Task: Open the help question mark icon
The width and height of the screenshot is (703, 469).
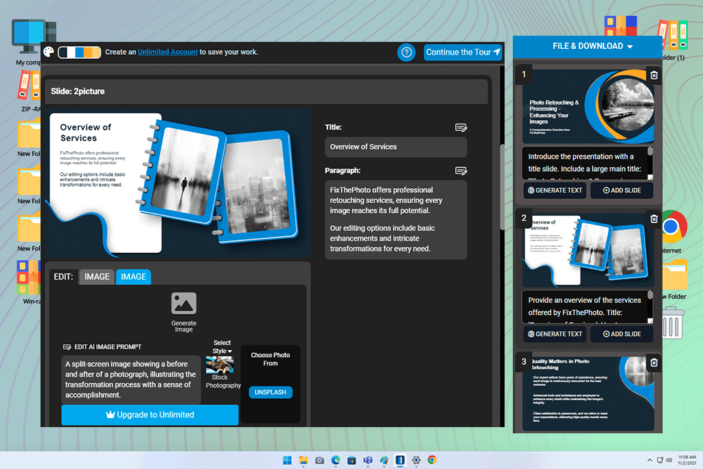Action: click(406, 52)
